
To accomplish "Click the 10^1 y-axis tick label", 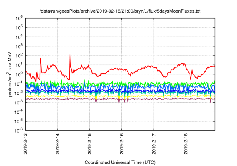I will click(19, 65).
